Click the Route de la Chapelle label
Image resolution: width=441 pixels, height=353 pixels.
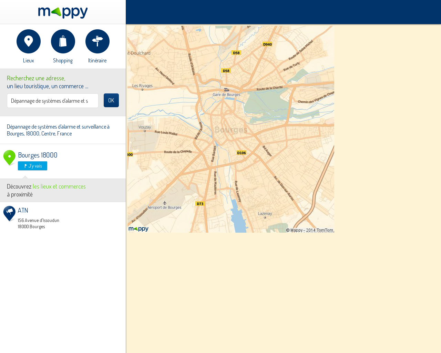178,152
